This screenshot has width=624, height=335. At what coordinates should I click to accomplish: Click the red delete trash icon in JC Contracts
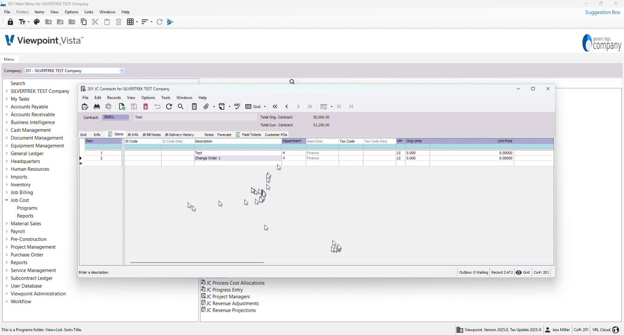pyautogui.click(x=146, y=107)
